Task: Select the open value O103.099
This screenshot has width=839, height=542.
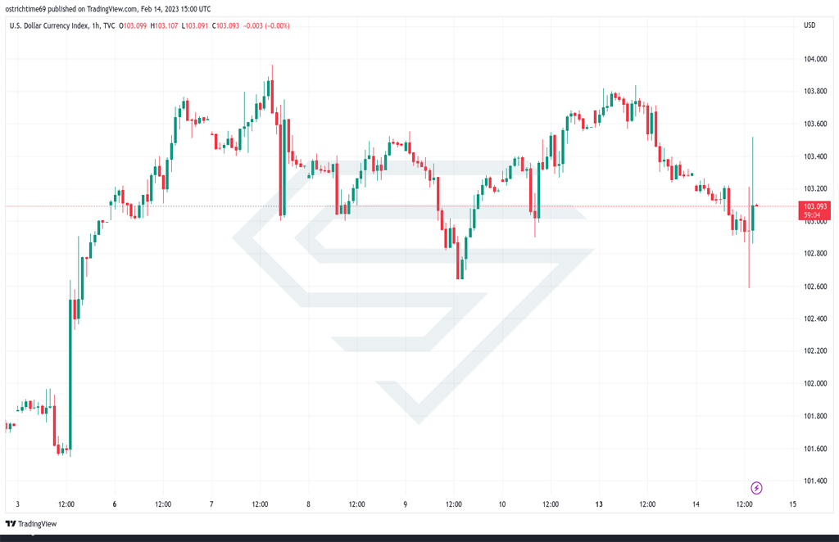Action: pyautogui.click(x=133, y=25)
